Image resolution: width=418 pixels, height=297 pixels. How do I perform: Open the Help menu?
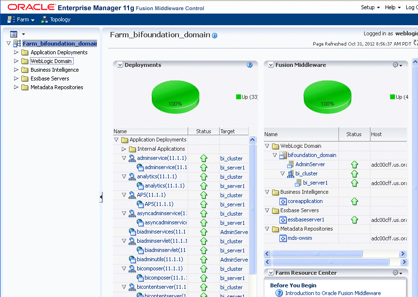pyautogui.click(x=392, y=7)
